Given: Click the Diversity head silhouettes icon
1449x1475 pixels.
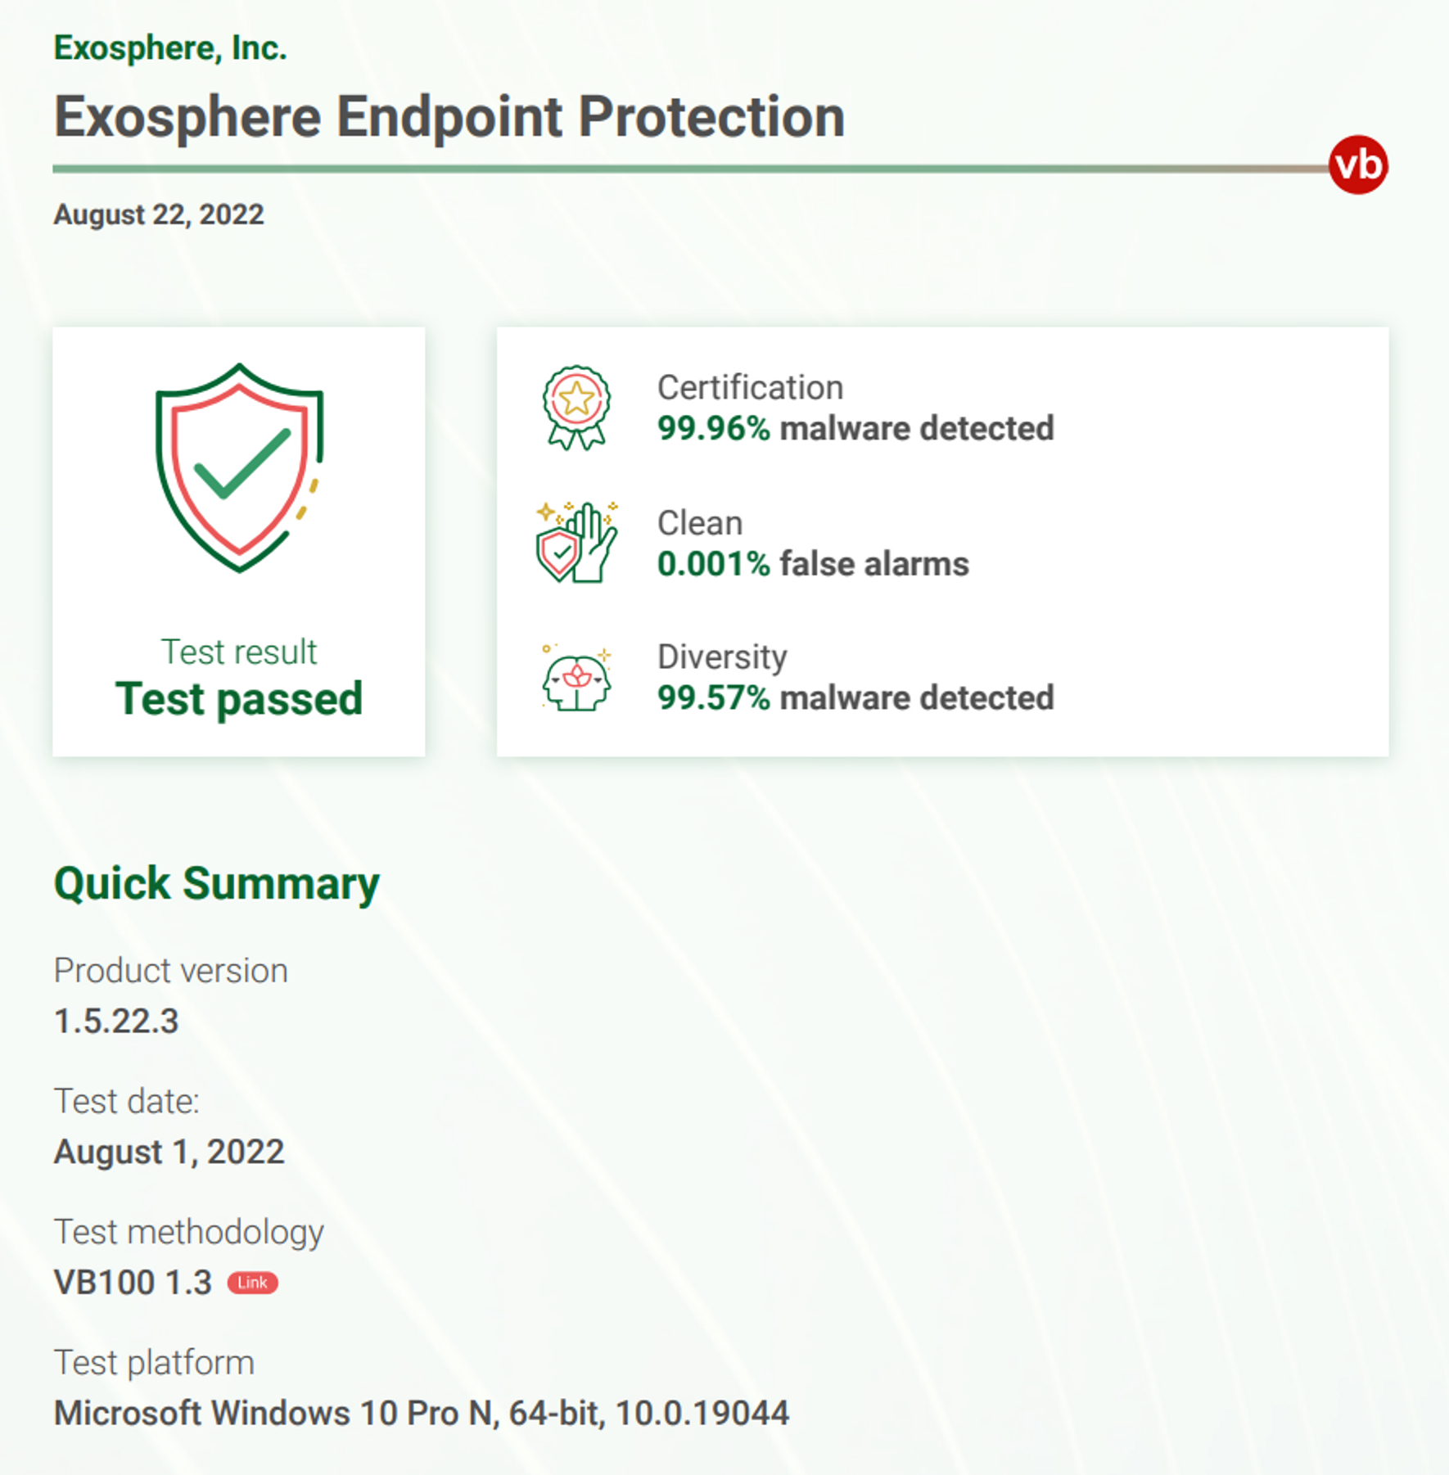Looking at the screenshot, I should (576, 678).
